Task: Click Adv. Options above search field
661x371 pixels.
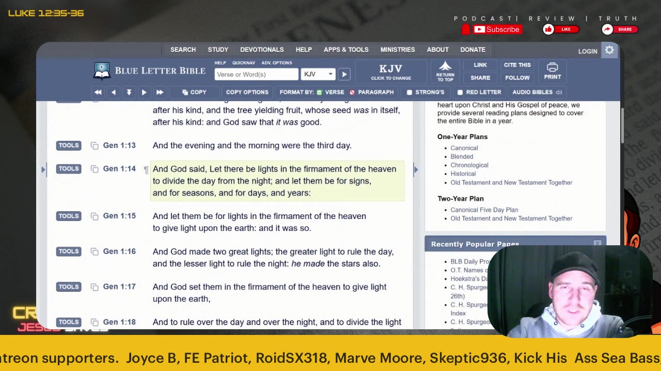Action: 277,63
